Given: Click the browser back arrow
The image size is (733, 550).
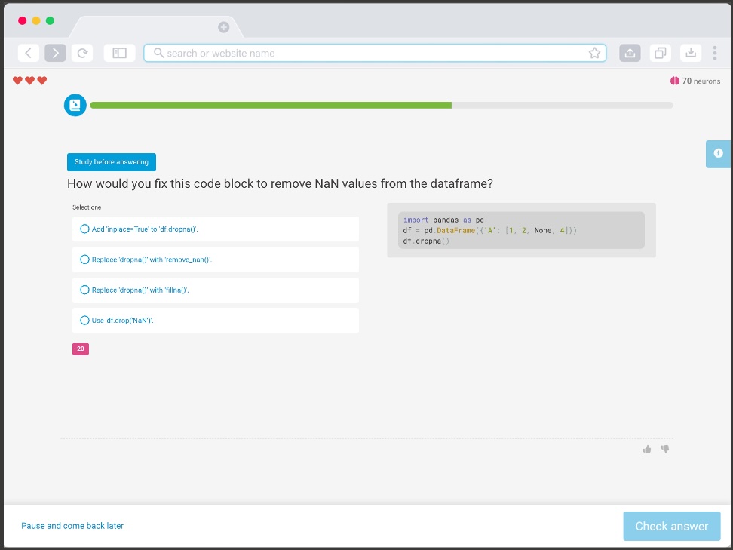Looking at the screenshot, I should point(28,53).
